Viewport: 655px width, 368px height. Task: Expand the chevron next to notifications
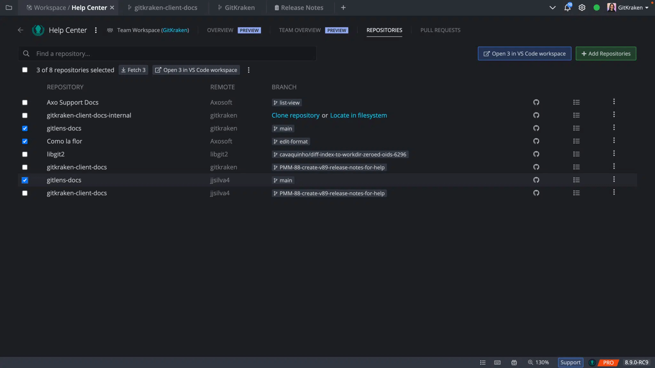click(x=553, y=7)
